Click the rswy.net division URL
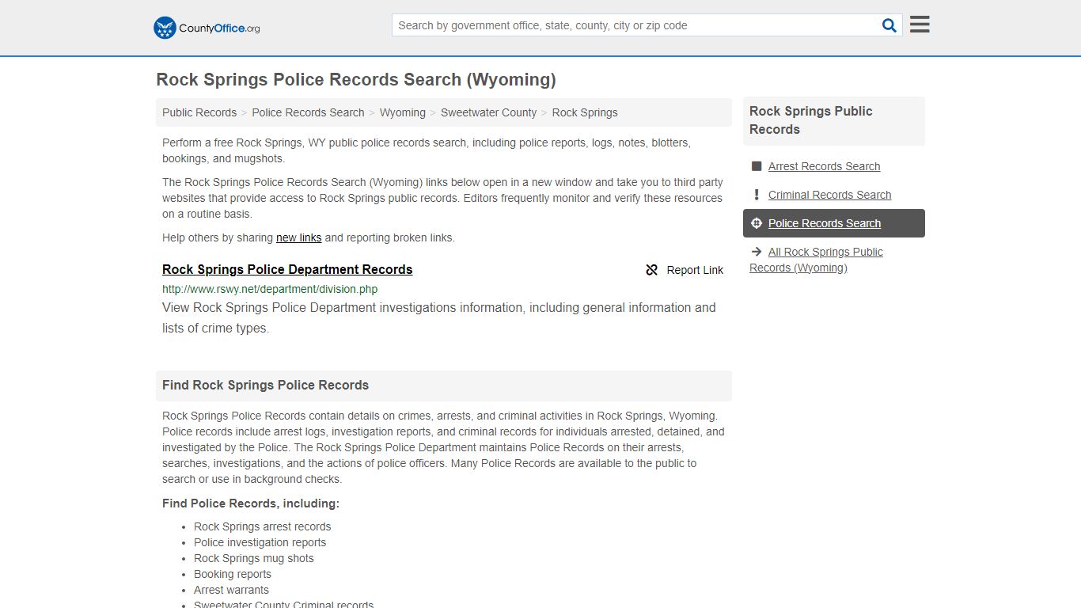This screenshot has width=1081, height=608. click(270, 289)
